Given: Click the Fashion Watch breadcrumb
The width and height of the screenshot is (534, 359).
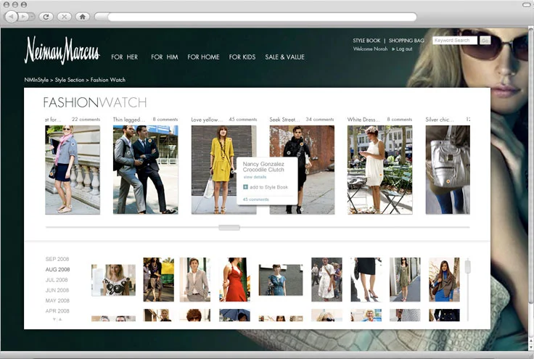Looking at the screenshot, I should pyautogui.click(x=108, y=80).
